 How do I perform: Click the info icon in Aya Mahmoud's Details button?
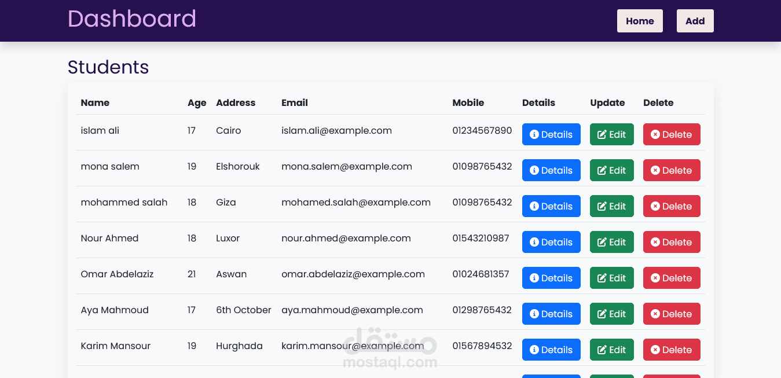pos(534,314)
